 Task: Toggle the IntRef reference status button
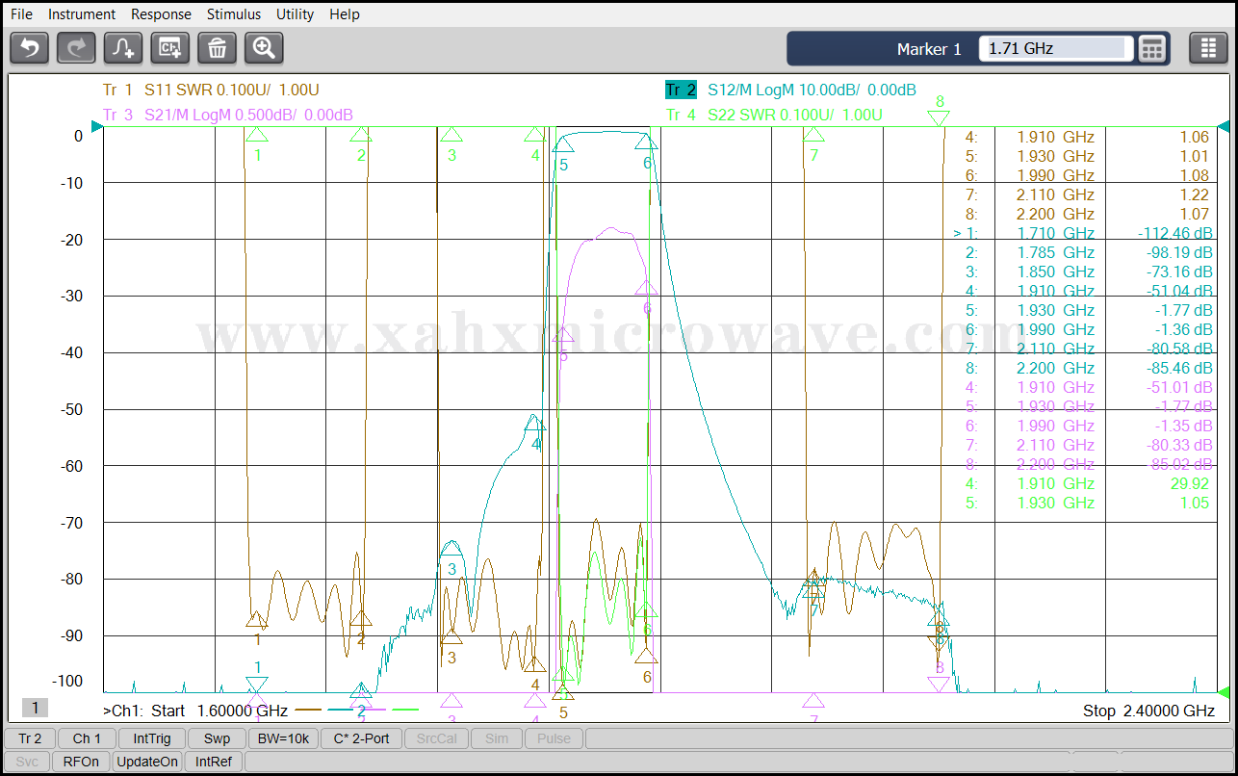point(214,762)
